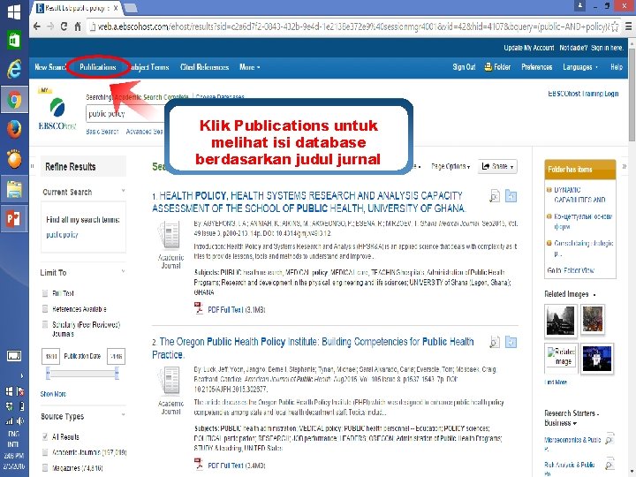Open Chrome menu hamburger icon
Screen dimensions: 636x477
[629, 26]
